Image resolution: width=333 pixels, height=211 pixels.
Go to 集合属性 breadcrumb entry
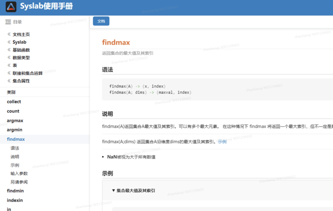coord(21,81)
